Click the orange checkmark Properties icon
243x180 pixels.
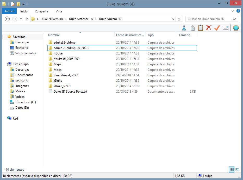[217, 28]
